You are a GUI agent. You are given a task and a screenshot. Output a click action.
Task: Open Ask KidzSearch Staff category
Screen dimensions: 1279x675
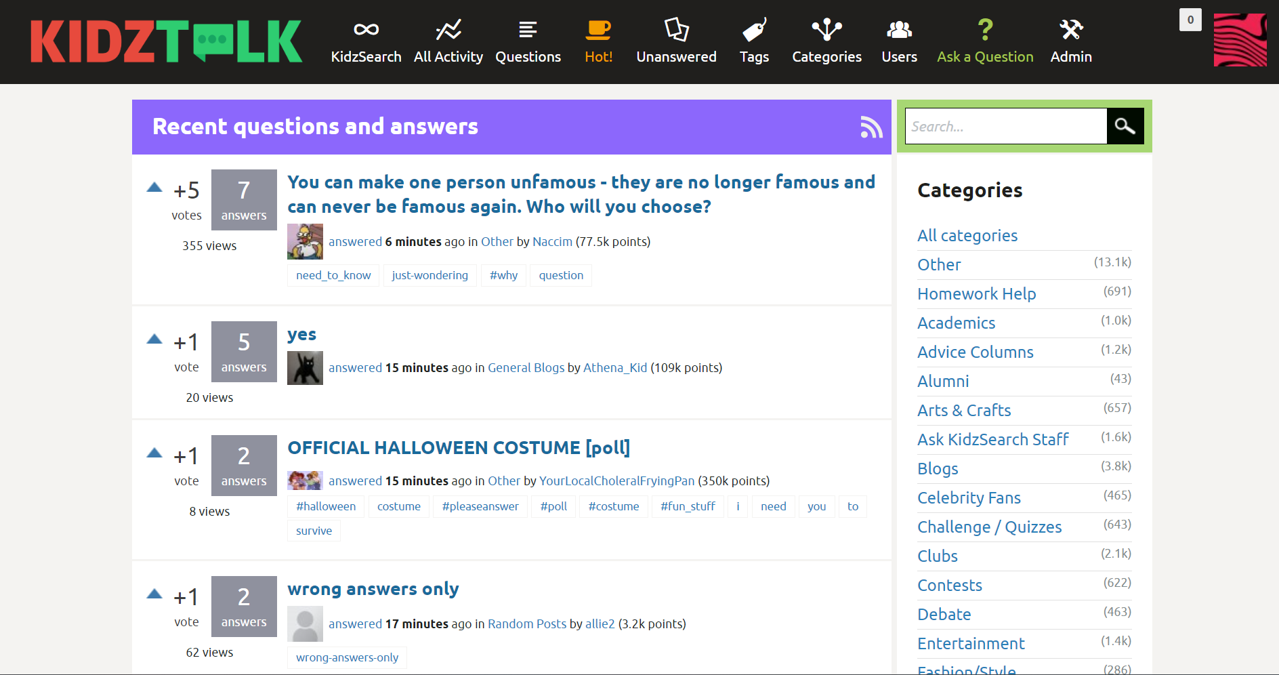(x=993, y=440)
